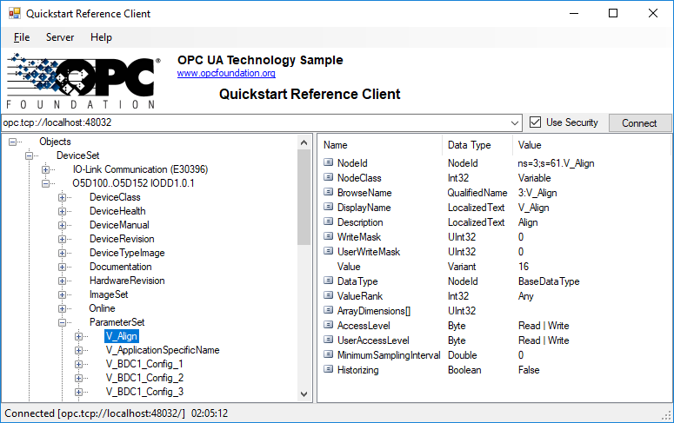Screen dimensions: 674x423
Task: Expand the DeviceRevision node
Action: [x=63, y=239]
